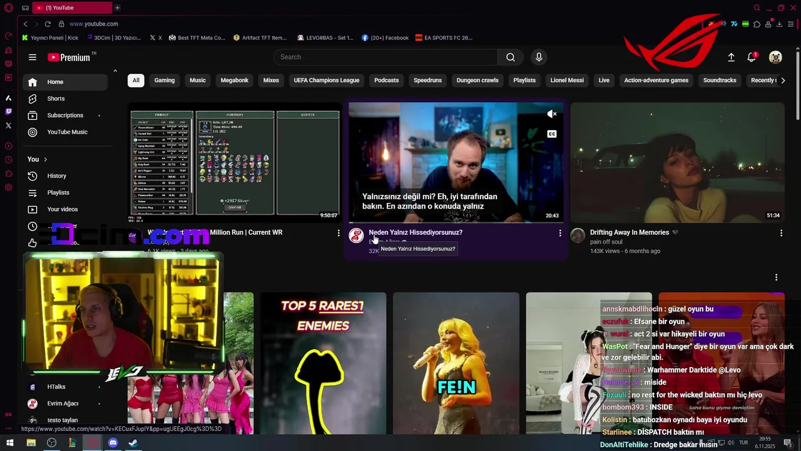Open the account avatar menu
Screen dimensions: 801x451
[x=775, y=57]
